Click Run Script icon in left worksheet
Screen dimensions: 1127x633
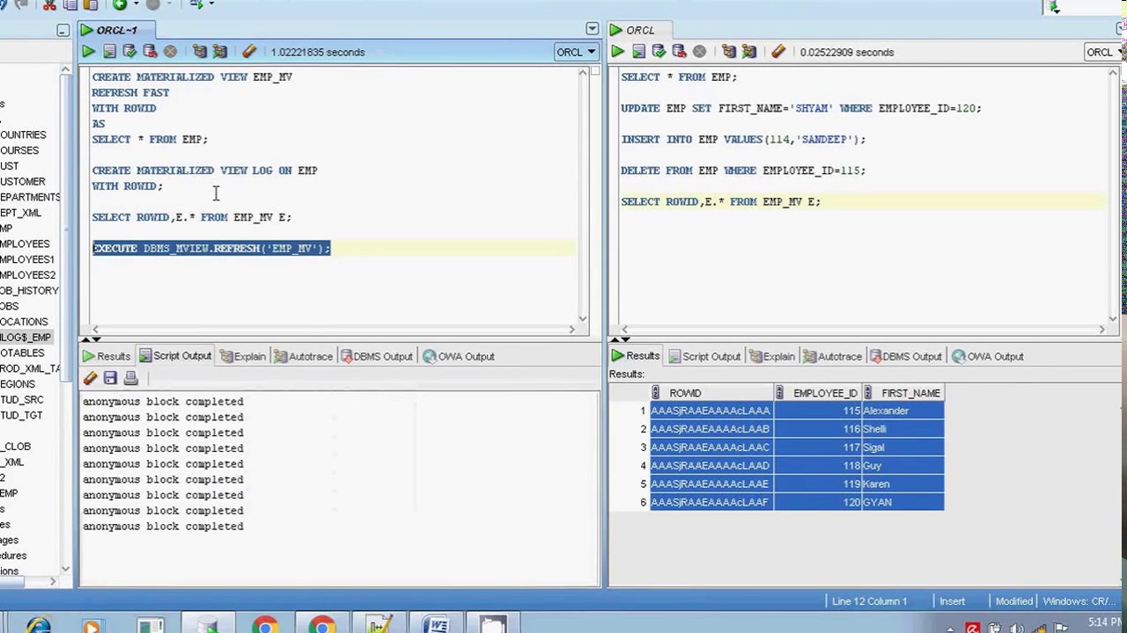point(109,52)
